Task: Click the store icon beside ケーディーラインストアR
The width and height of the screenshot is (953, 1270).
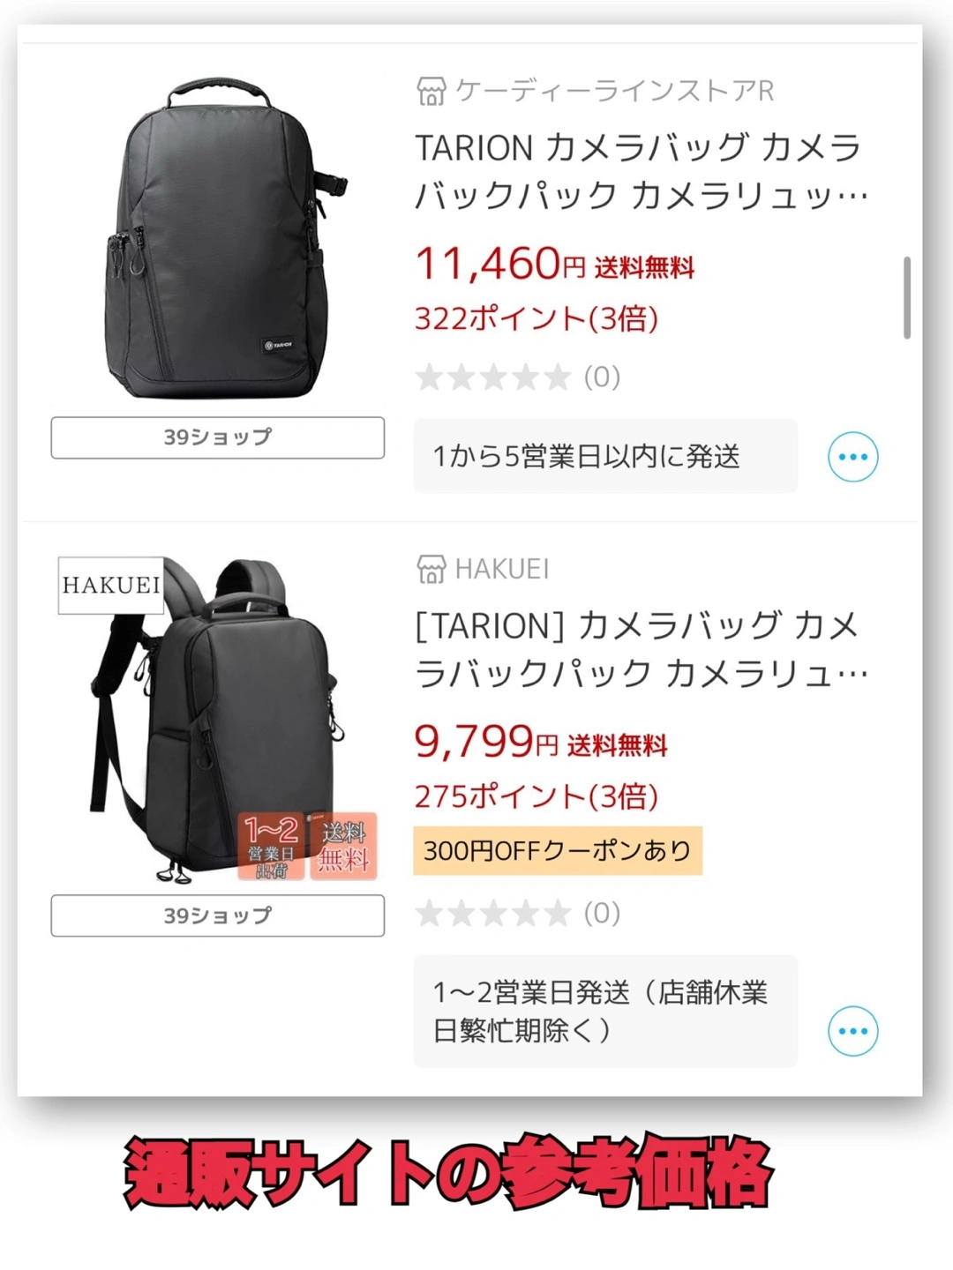Action: pos(431,91)
